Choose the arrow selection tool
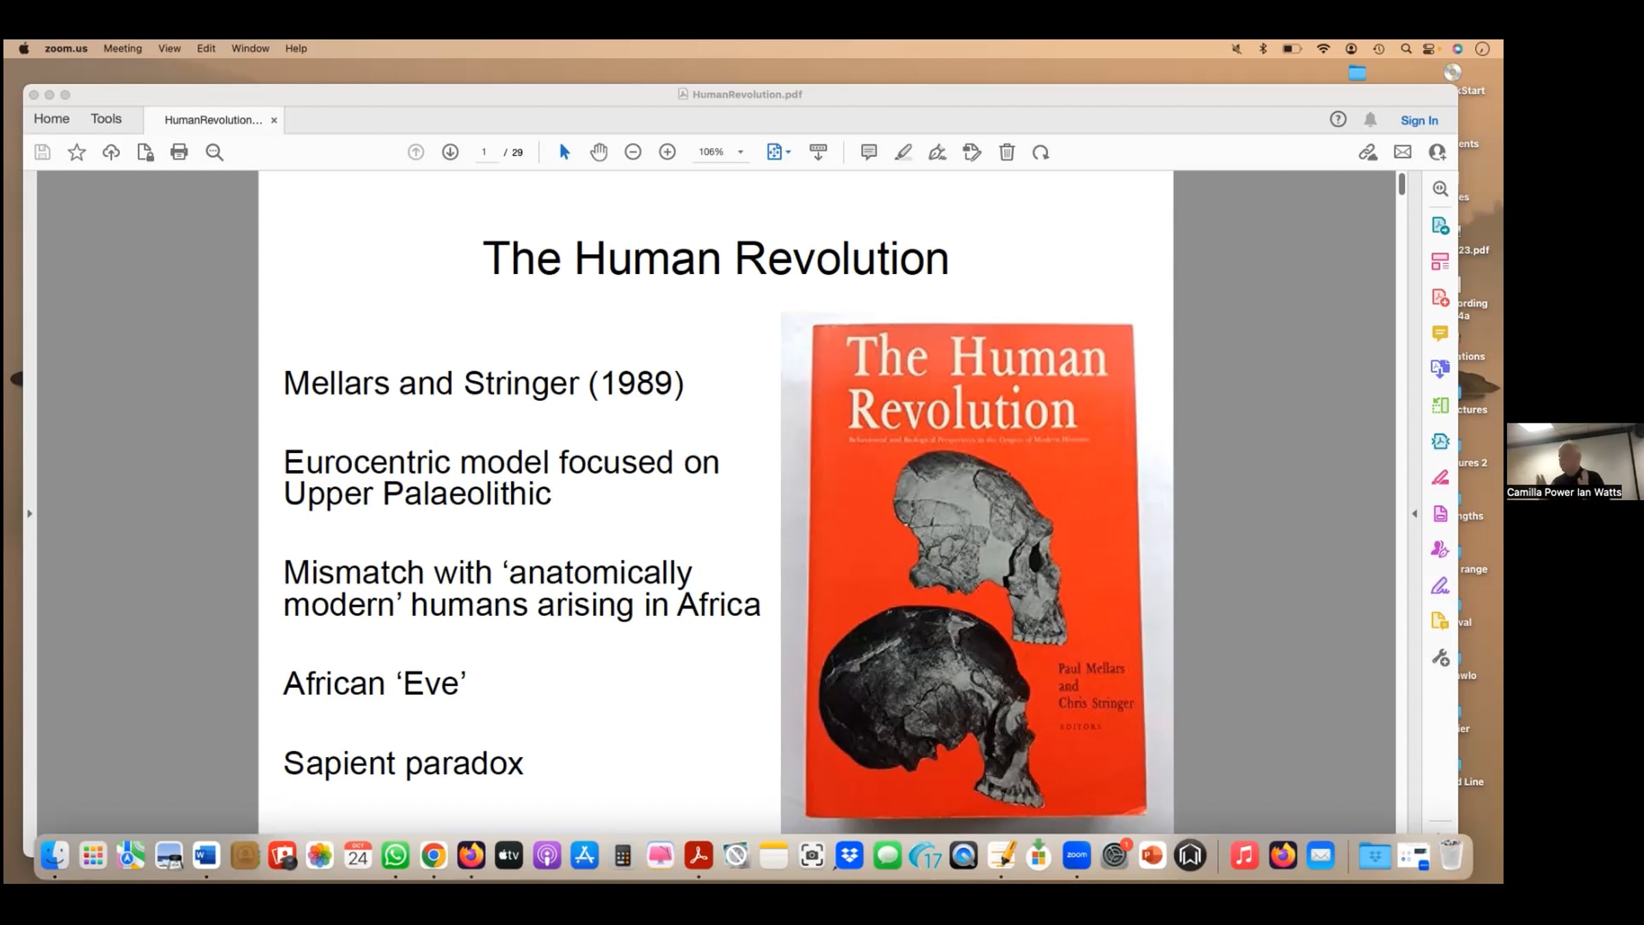Viewport: 1644px width, 925px height. (564, 152)
